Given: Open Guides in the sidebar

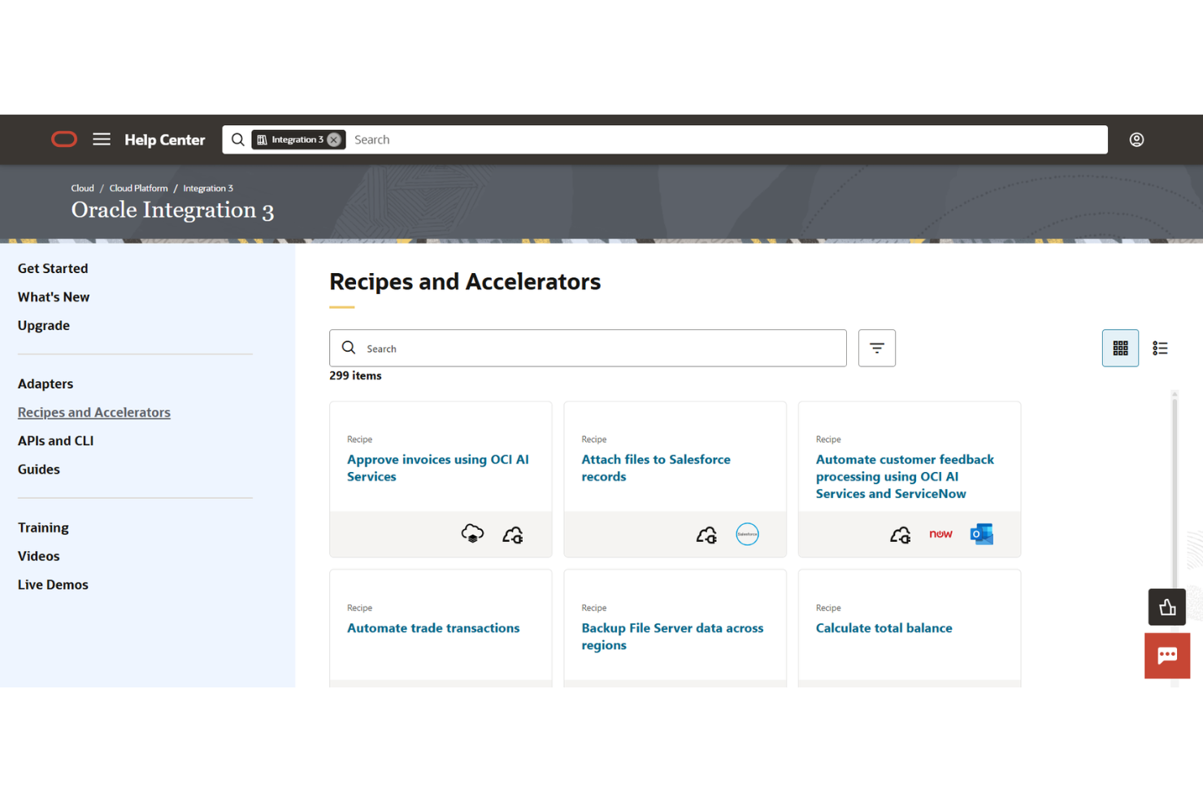Looking at the screenshot, I should (39, 470).
